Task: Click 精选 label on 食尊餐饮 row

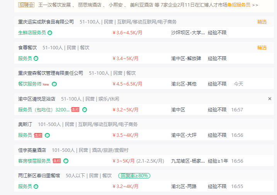Action: (262, 47)
